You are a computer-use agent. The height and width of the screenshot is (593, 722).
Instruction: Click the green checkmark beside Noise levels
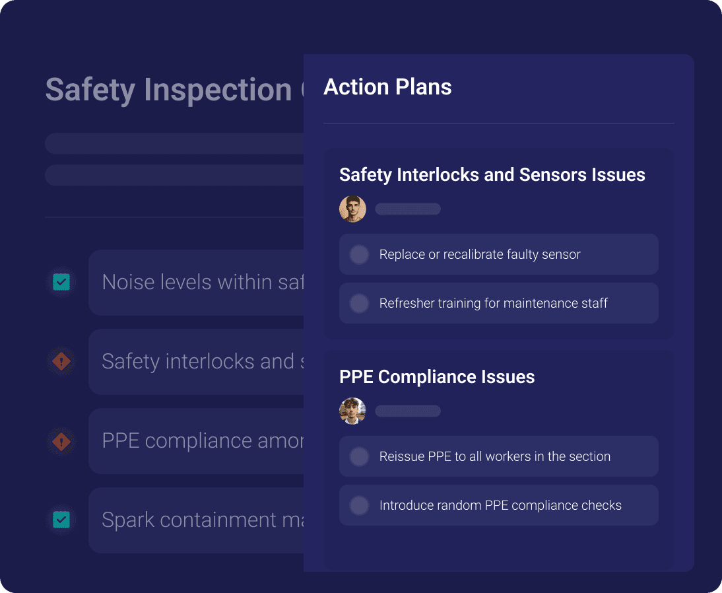click(61, 283)
